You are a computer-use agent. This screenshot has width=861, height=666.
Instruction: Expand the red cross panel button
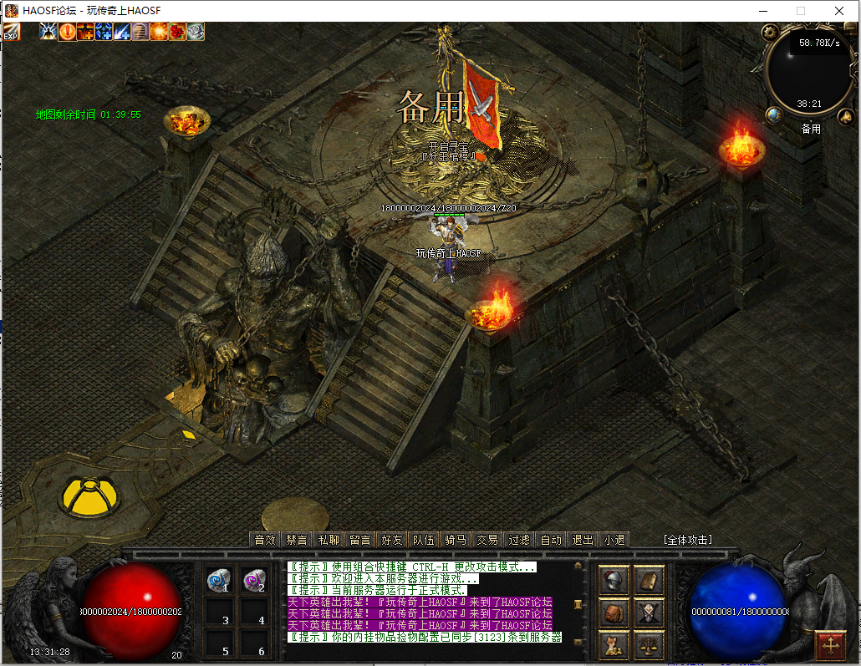[x=830, y=645]
